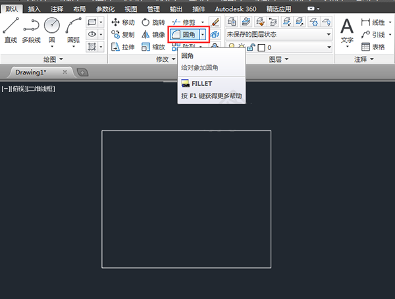Expand the Fillet dropdown arrow
The width and height of the screenshot is (395, 299).
coord(203,34)
